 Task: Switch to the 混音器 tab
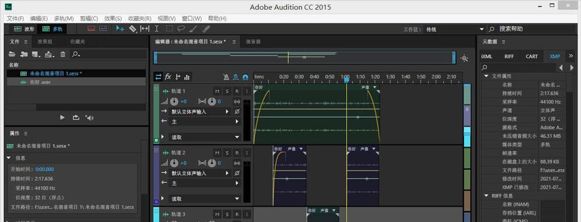click(253, 42)
